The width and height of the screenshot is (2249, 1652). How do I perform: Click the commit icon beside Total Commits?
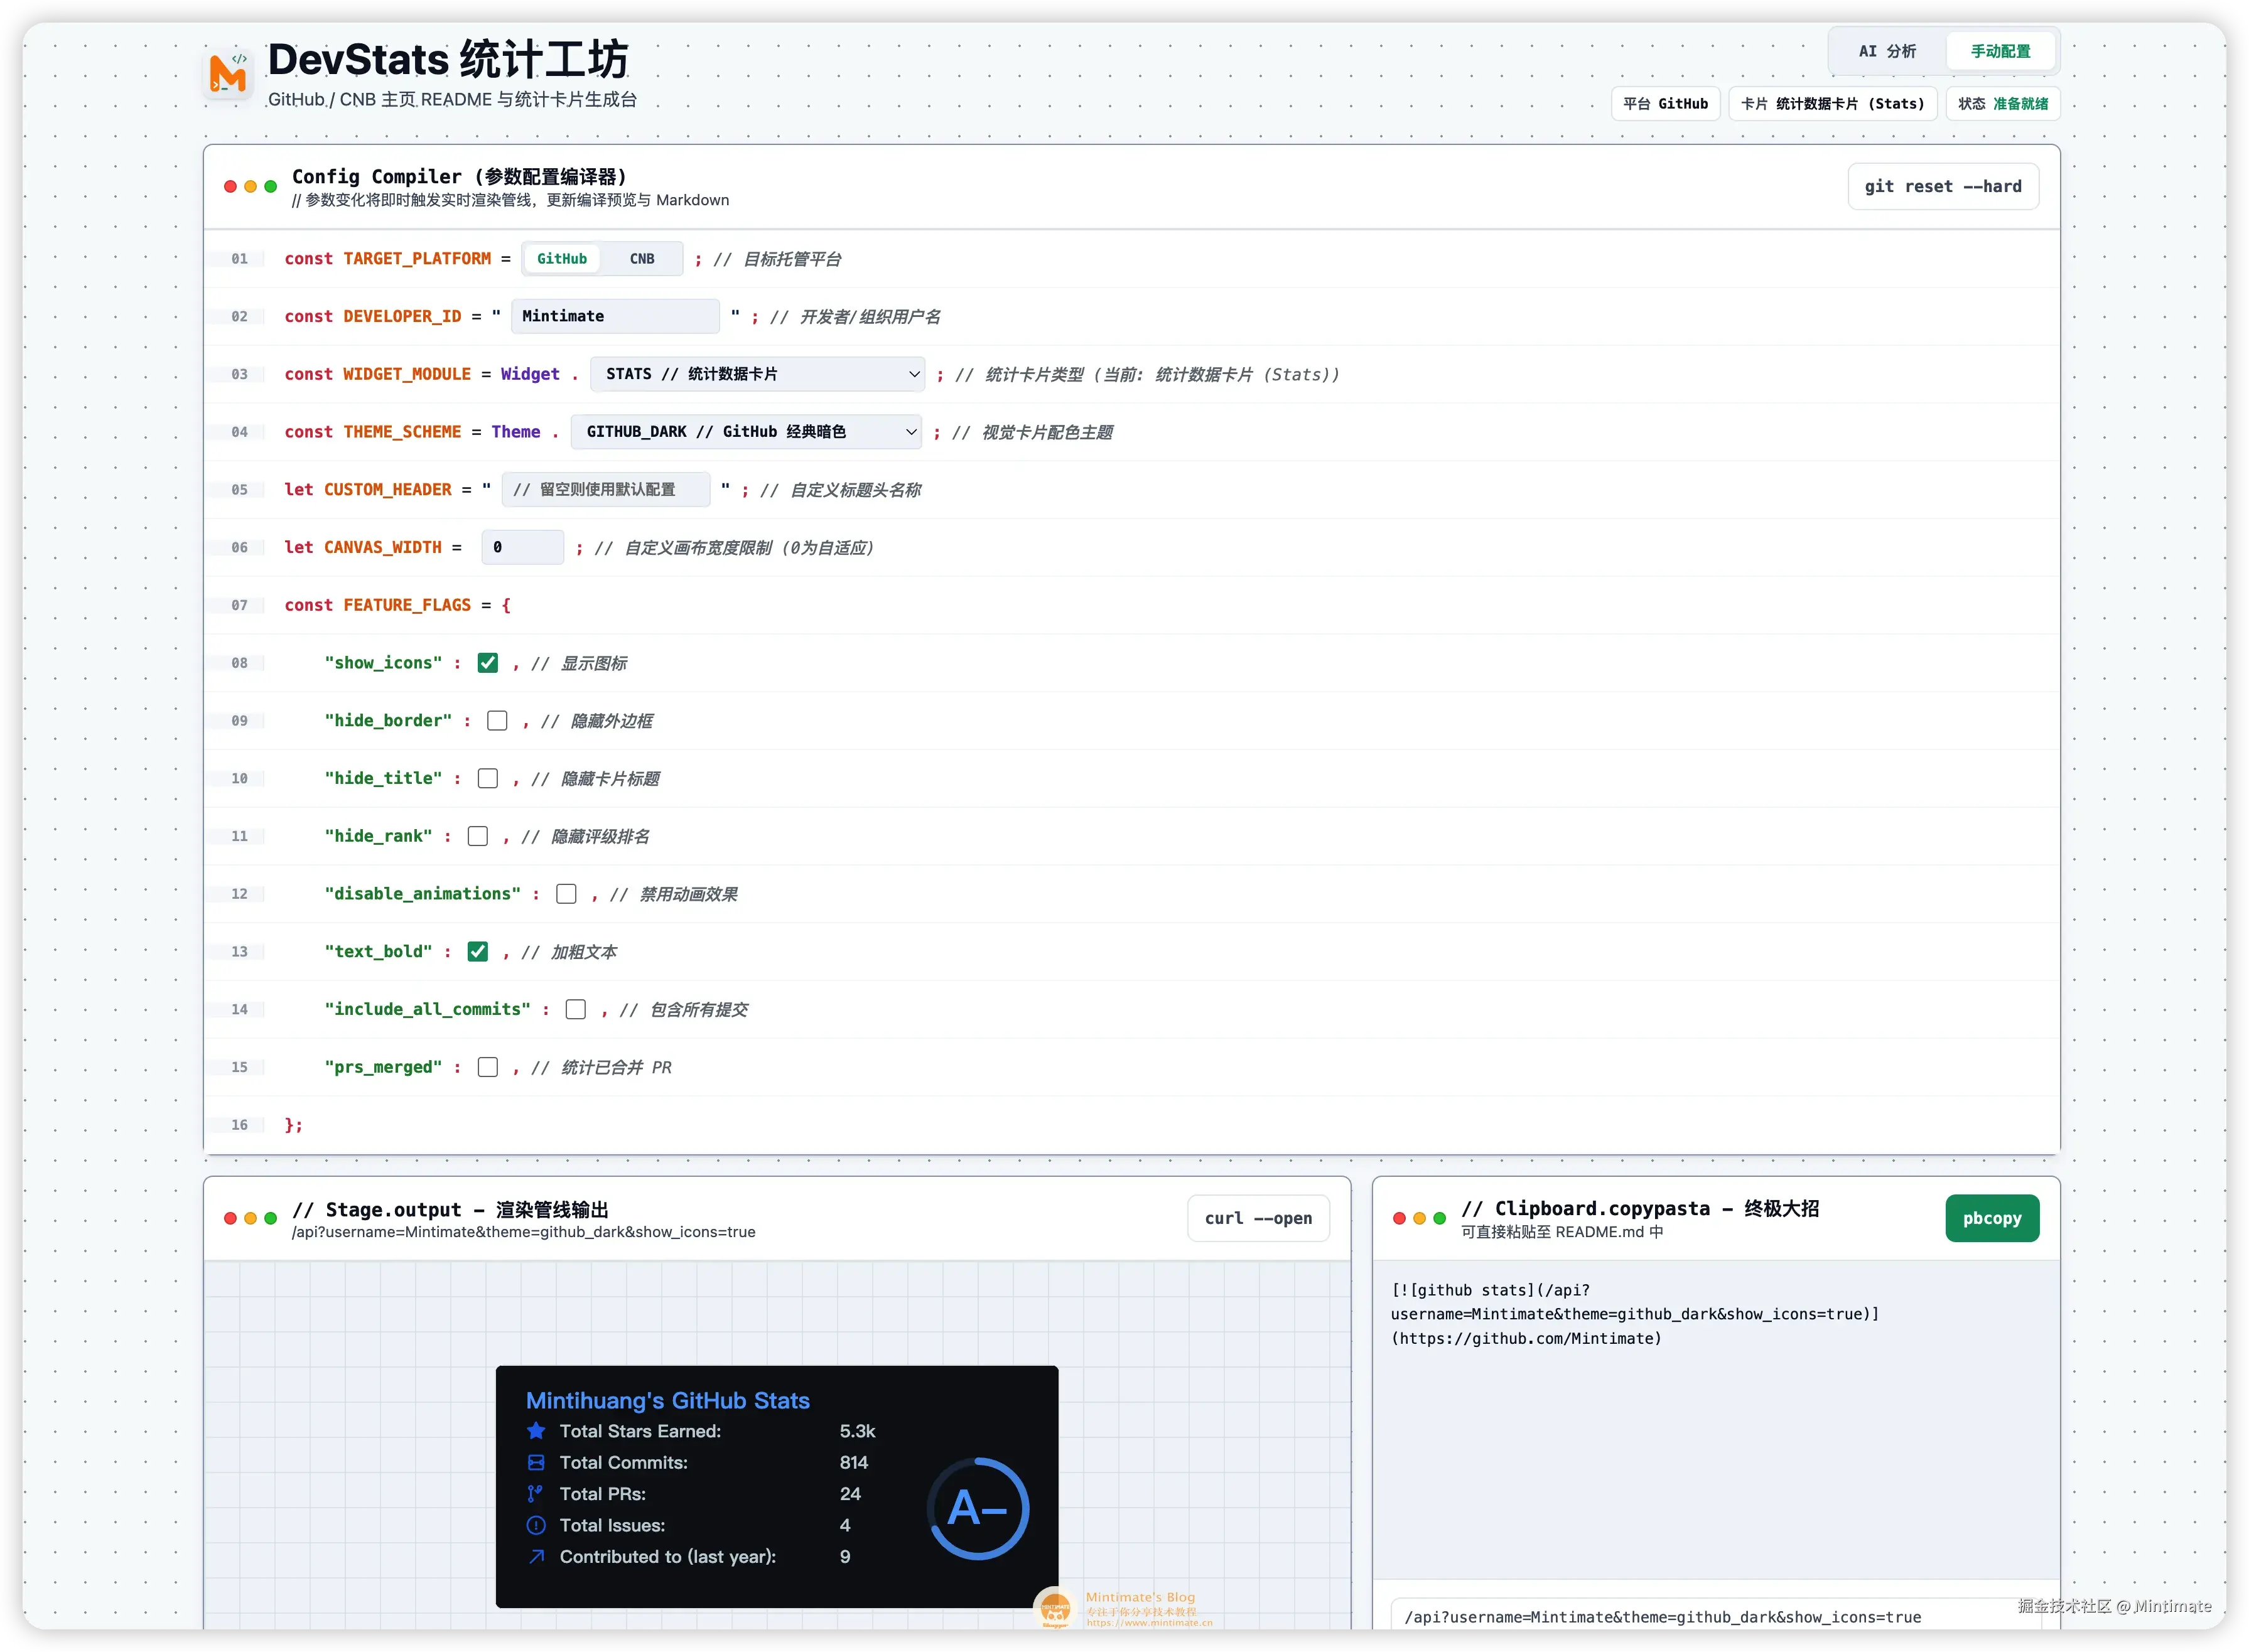(536, 1462)
